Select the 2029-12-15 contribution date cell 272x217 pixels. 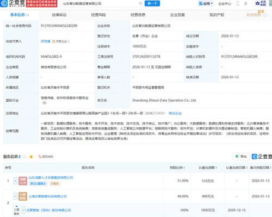coord(237,210)
